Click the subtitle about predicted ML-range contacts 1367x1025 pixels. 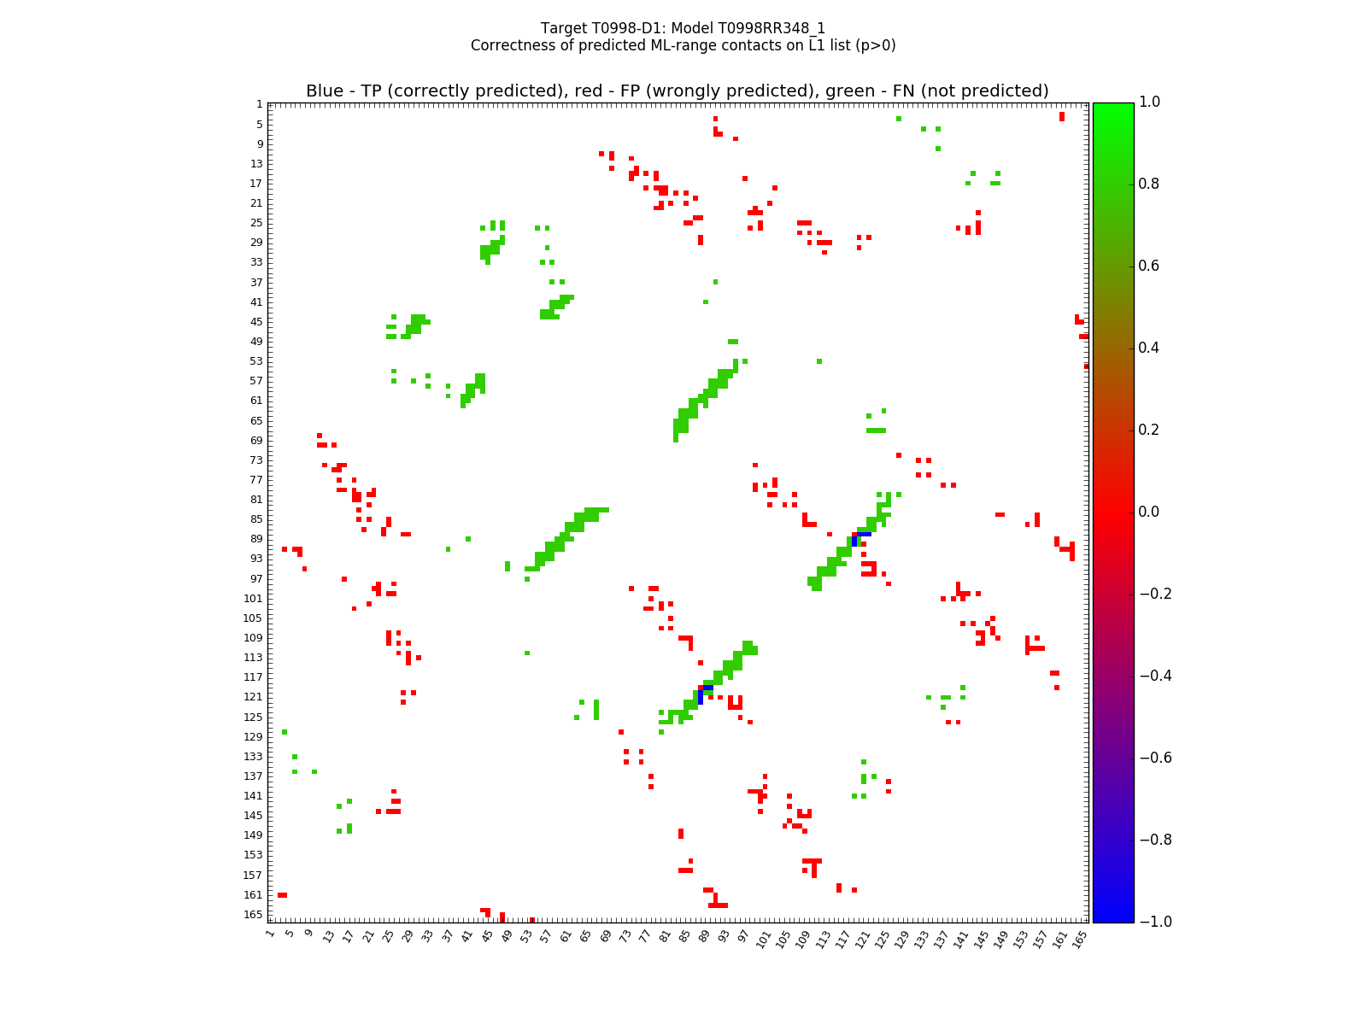(683, 46)
